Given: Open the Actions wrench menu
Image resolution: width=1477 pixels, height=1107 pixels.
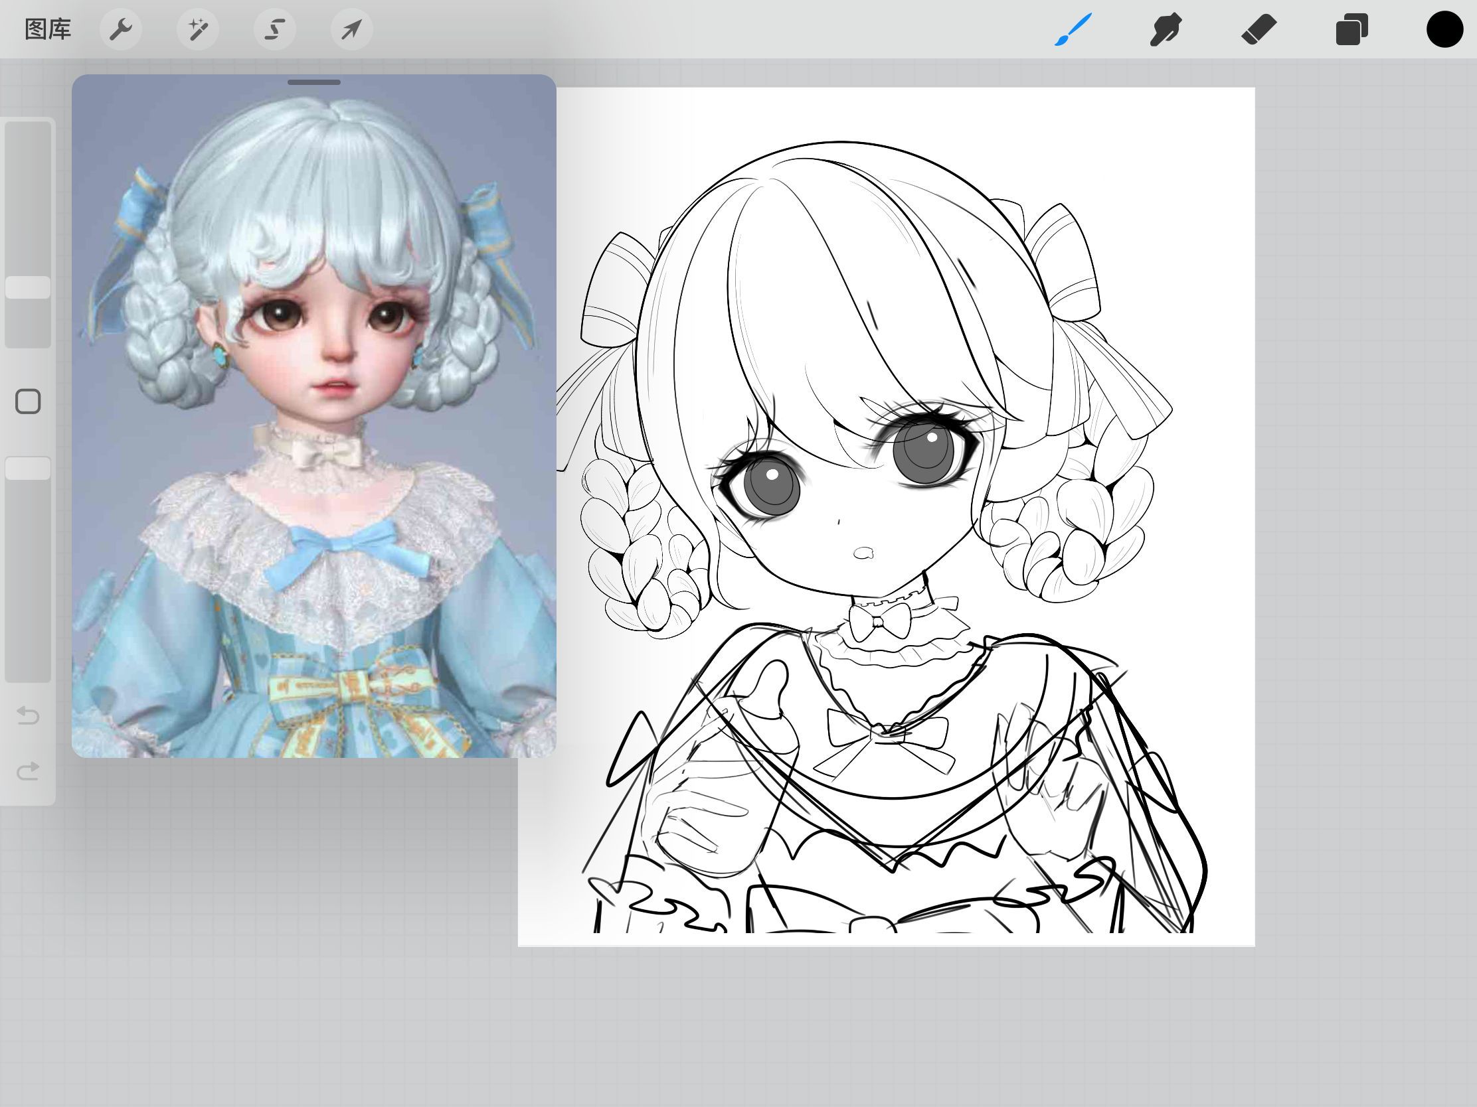Looking at the screenshot, I should click(121, 29).
